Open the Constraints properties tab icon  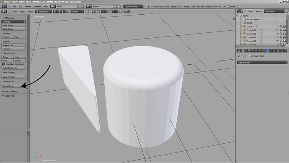click(x=263, y=50)
